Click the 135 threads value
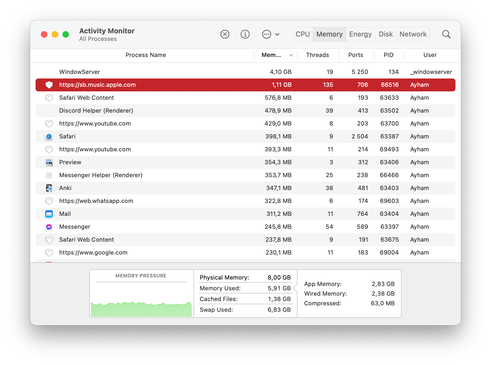Screen dimensions: 491x365 [x=328, y=85]
